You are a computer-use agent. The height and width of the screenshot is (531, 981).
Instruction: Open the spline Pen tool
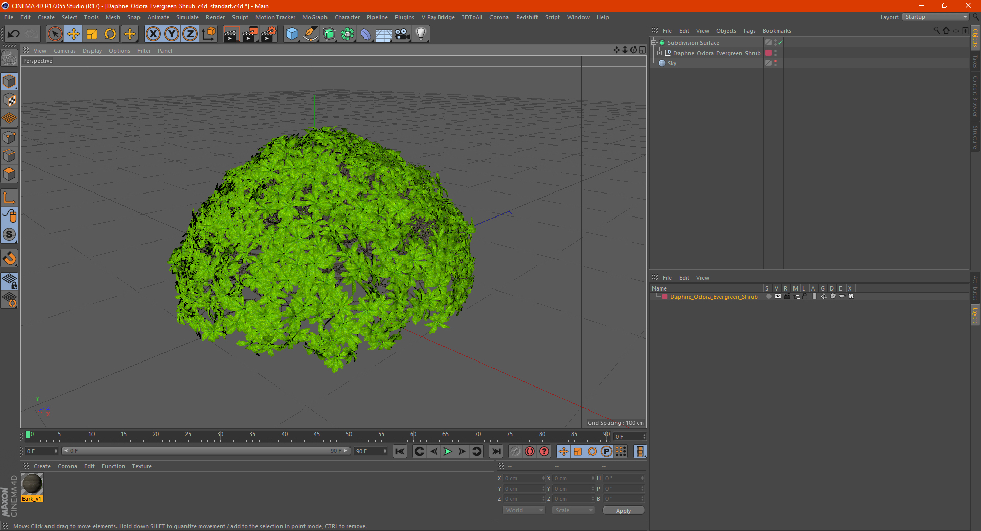click(311, 34)
